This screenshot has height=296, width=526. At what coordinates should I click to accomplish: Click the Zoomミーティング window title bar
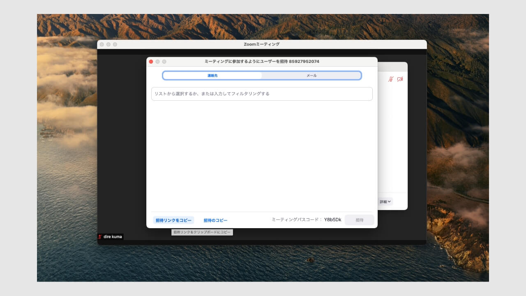[262, 44]
